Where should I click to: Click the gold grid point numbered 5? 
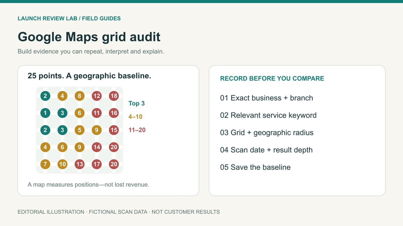tap(80, 130)
